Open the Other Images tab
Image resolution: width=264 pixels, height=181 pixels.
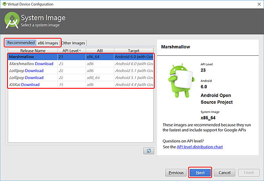pos(73,43)
